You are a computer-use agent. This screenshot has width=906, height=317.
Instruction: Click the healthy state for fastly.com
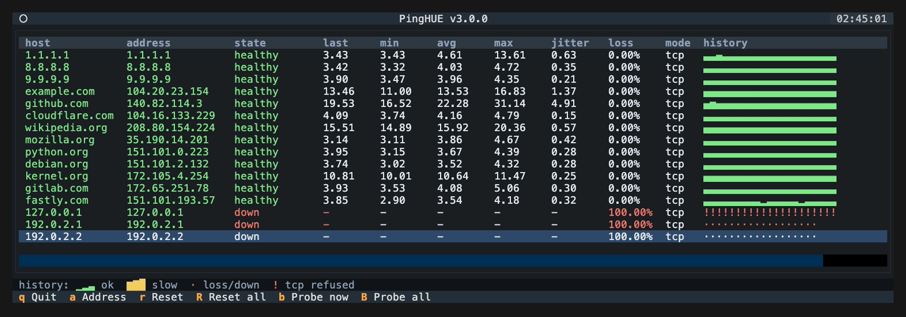[257, 200]
